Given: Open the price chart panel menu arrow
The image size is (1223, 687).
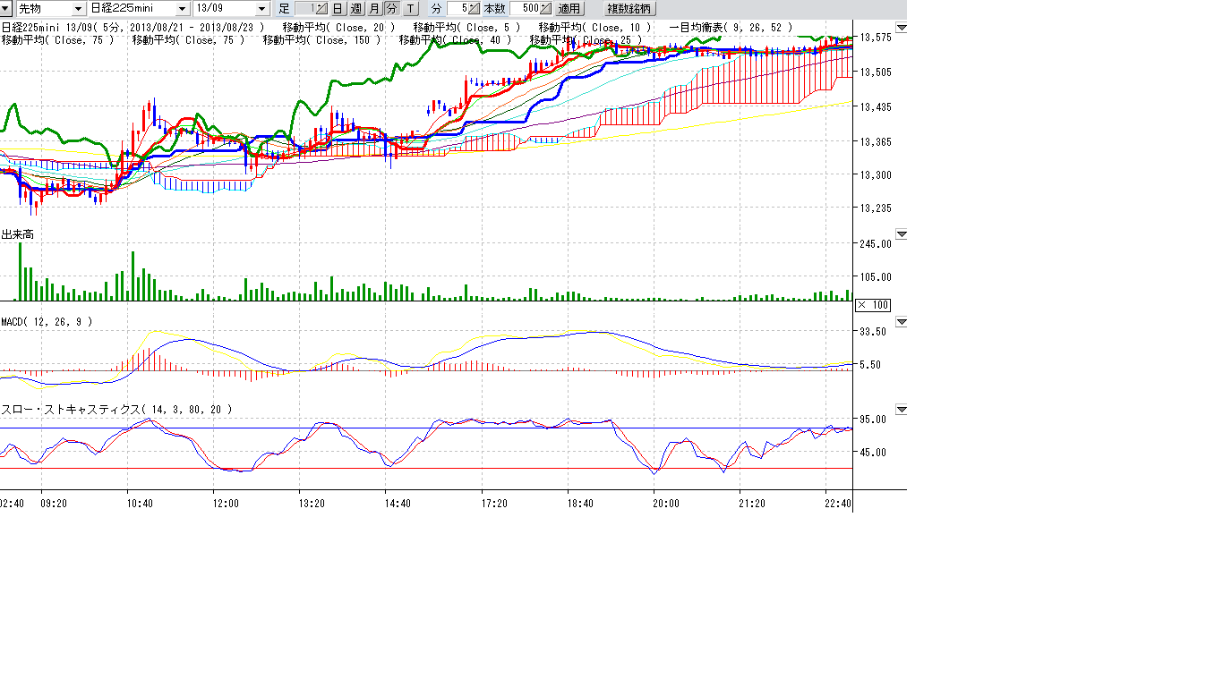Looking at the screenshot, I should point(902,29).
